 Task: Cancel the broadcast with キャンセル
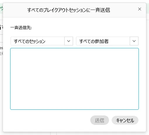click(125, 120)
